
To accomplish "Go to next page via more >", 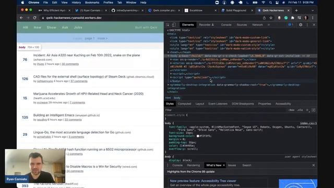I will click(x=102, y=38).
